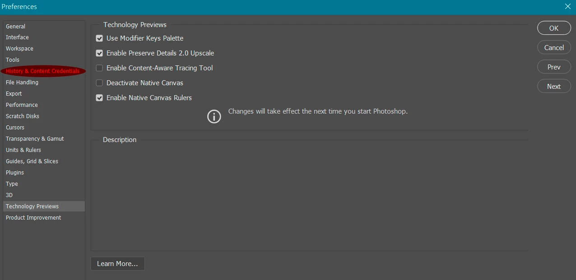Screen dimensions: 576x280
Task: Confirm changes with OK button
Action: (x=554, y=28)
